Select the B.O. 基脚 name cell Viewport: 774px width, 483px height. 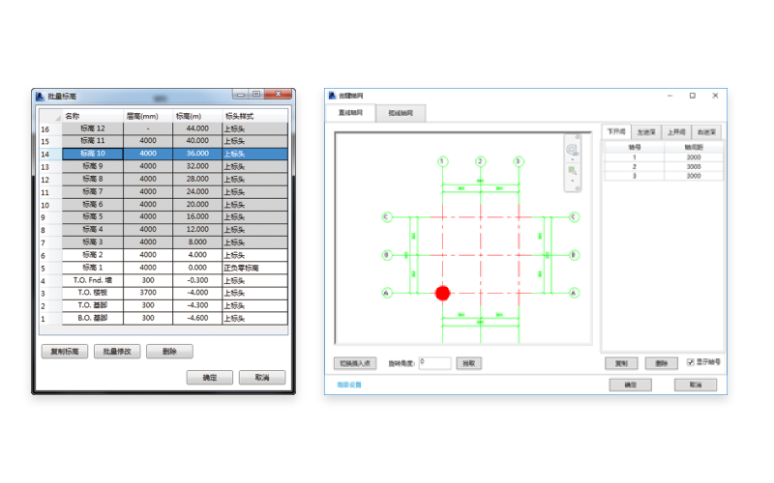pos(93,318)
